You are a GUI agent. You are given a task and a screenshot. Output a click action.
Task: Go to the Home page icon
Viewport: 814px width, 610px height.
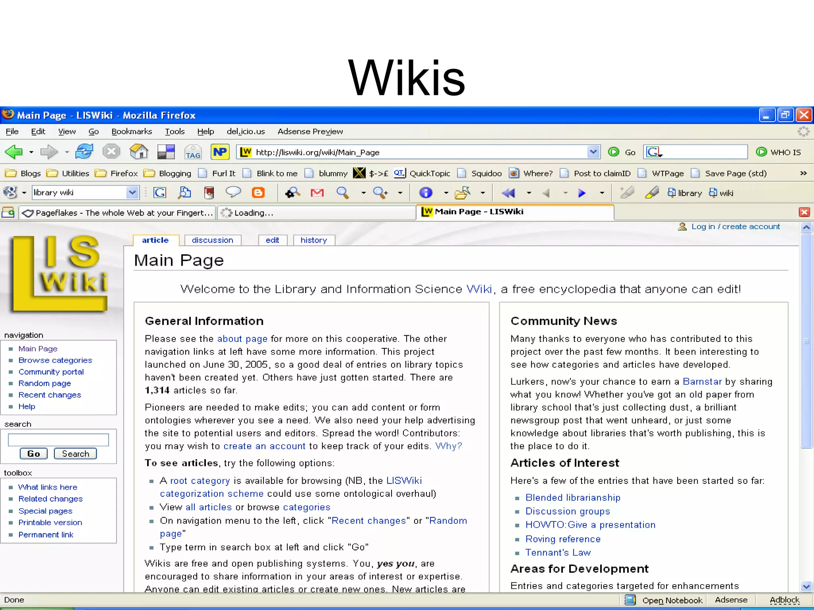pos(139,151)
